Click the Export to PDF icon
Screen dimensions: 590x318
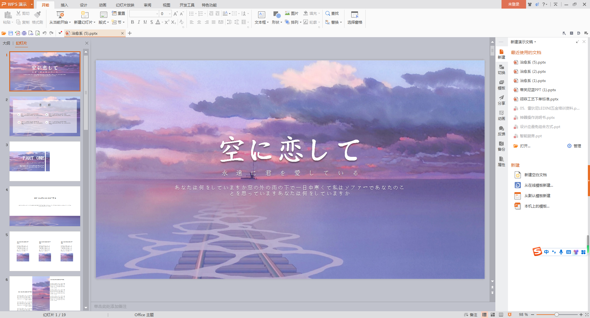18,33
